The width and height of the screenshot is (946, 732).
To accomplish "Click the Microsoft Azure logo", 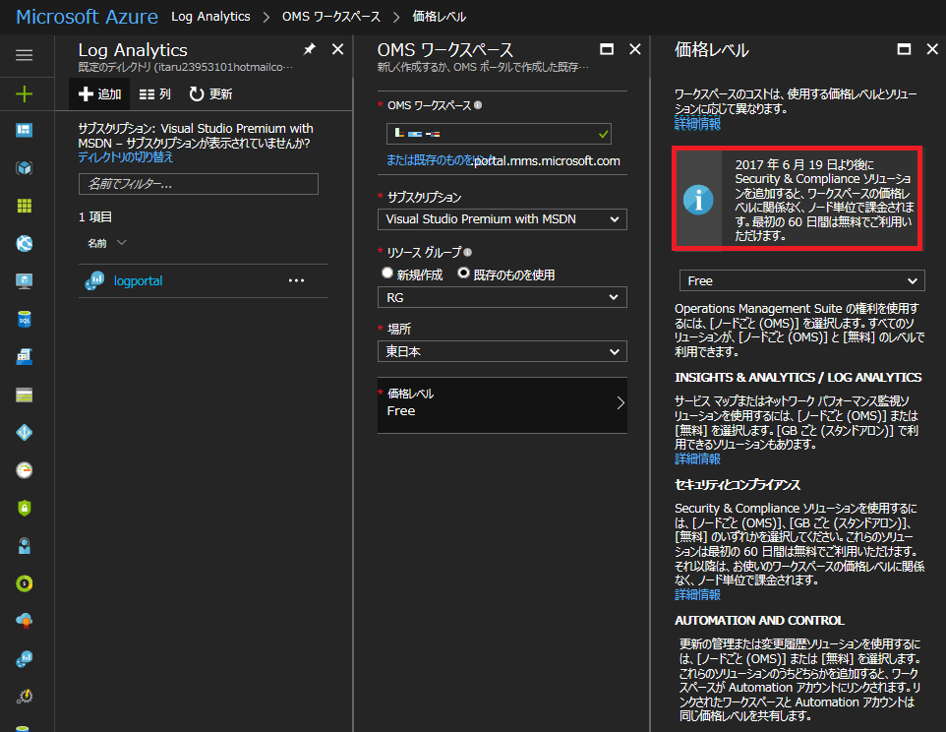I will (x=87, y=17).
